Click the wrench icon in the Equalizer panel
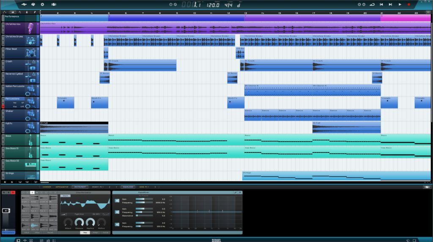 tap(236, 192)
